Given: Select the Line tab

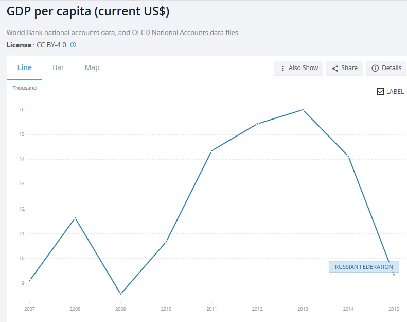Looking at the screenshot, I should click(x=25, y=67).
